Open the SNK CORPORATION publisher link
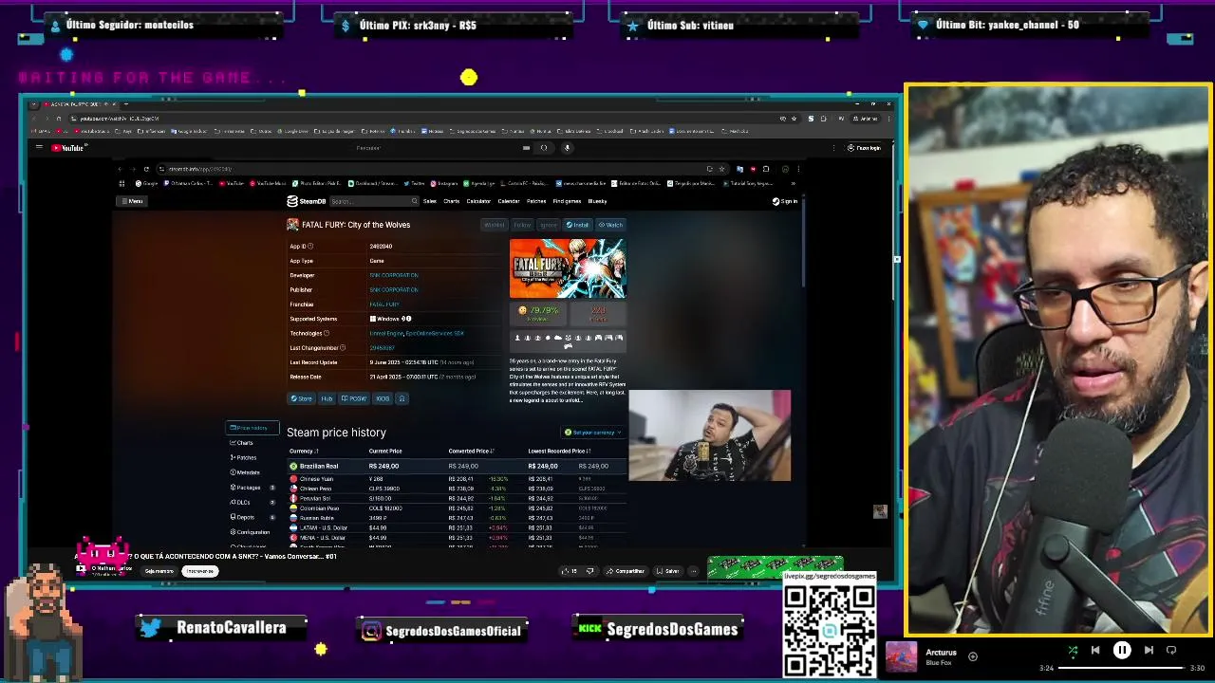 point(393,289)
